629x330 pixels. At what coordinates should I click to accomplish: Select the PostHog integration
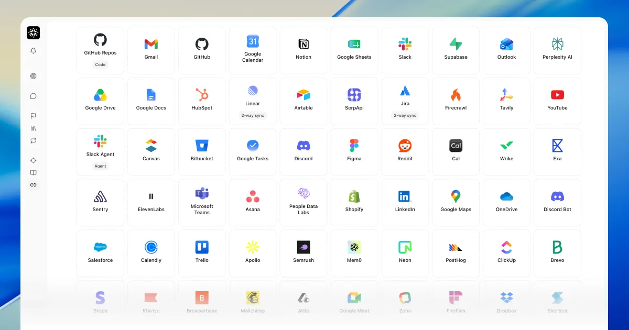456,254
